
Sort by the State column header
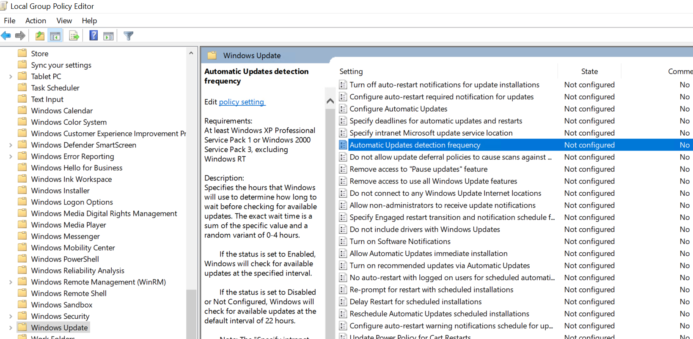(x=589, y=71)
